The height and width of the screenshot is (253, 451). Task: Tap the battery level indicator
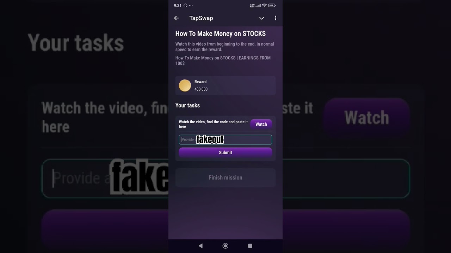coord(272,6)
